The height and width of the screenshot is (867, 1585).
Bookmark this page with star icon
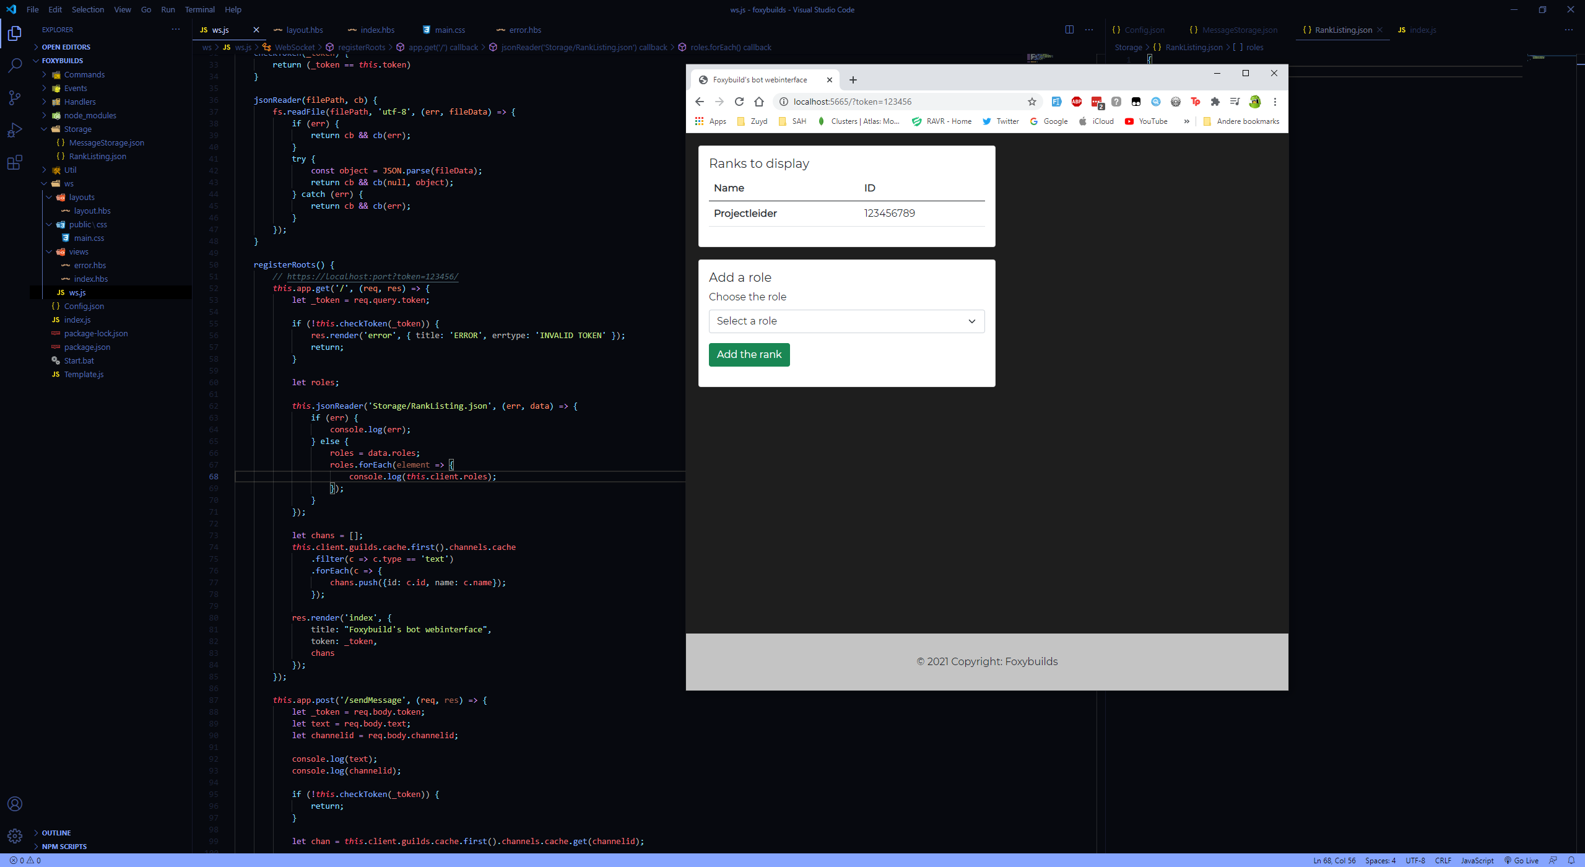pos(1032,102)
